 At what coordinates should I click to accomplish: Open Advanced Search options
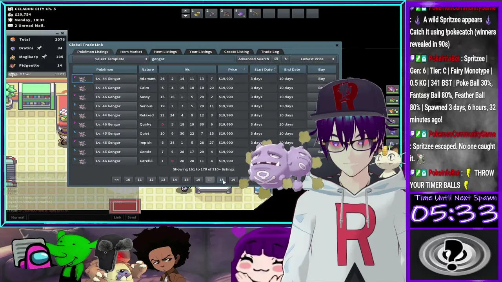click(253, 59)
